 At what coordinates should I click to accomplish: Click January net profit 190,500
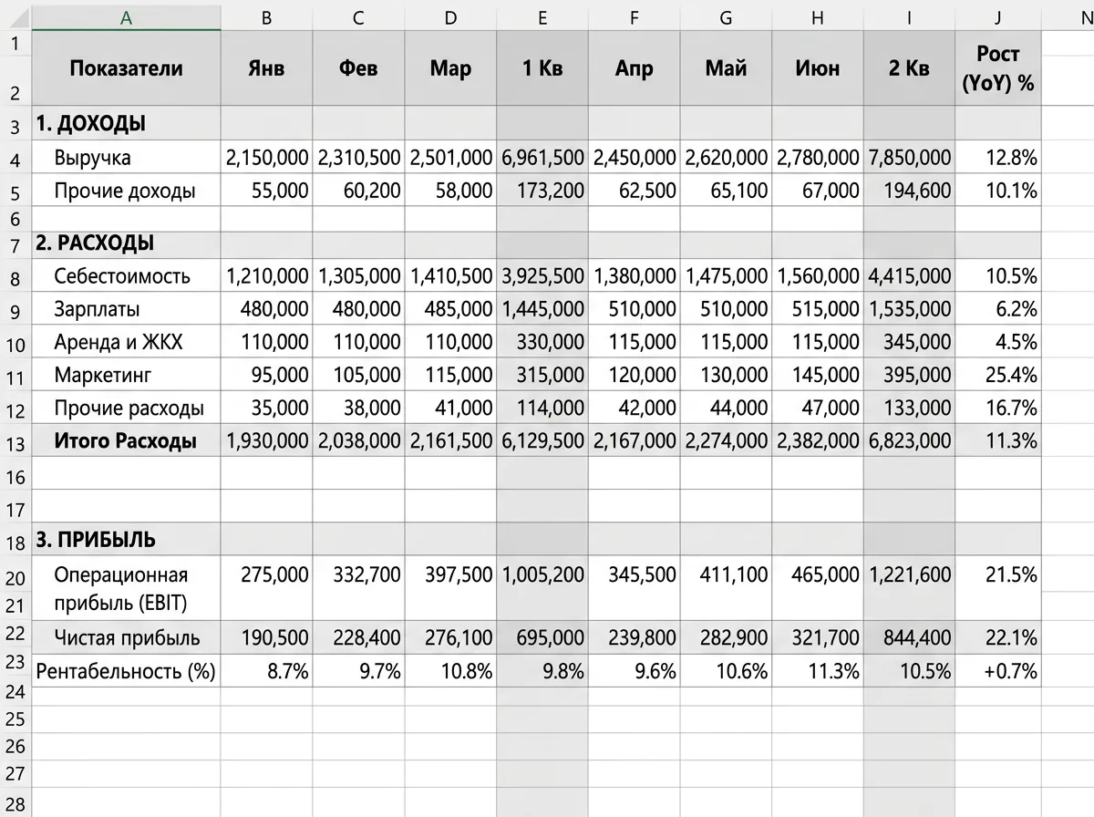[x=266, y=637]
